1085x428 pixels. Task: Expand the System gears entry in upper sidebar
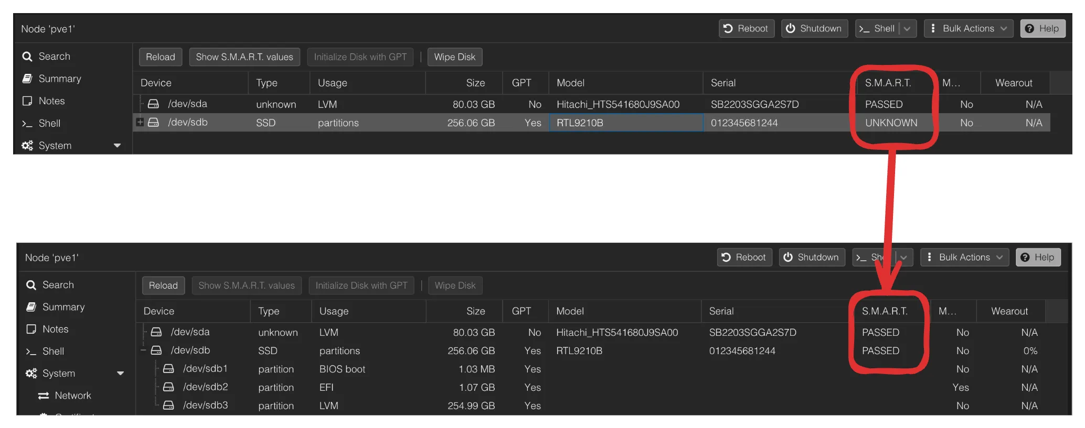[x=71, y=145]
